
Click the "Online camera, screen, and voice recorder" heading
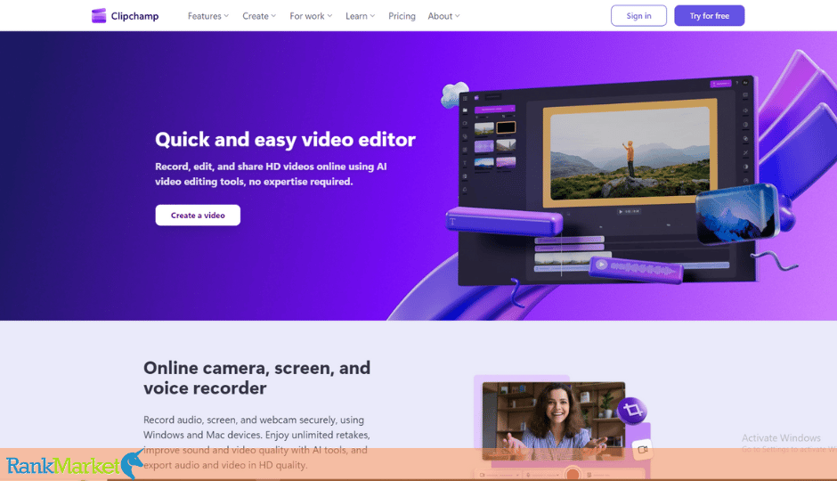pyautogui.click(x=256, y=378)
